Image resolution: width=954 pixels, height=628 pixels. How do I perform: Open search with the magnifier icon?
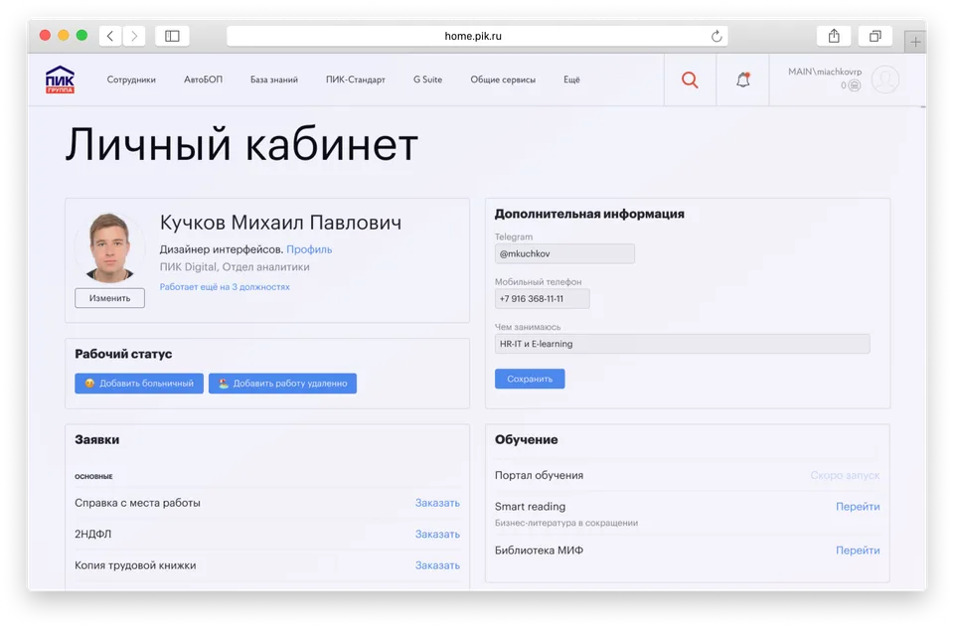coord(690,79)
